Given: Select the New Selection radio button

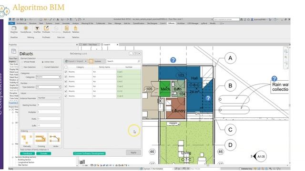Looking at the screenshot, I should pyautogui.click(x=22, y=67).
